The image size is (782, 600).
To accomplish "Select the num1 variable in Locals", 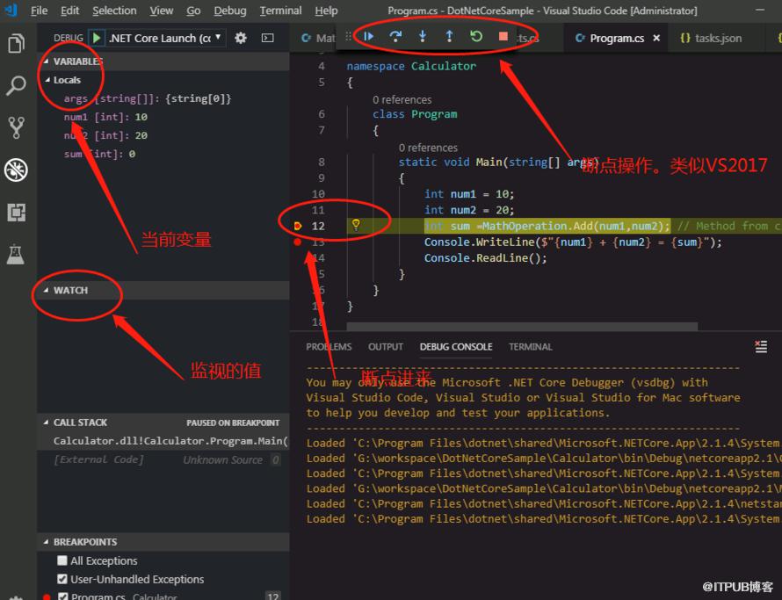I will (163, 117).
